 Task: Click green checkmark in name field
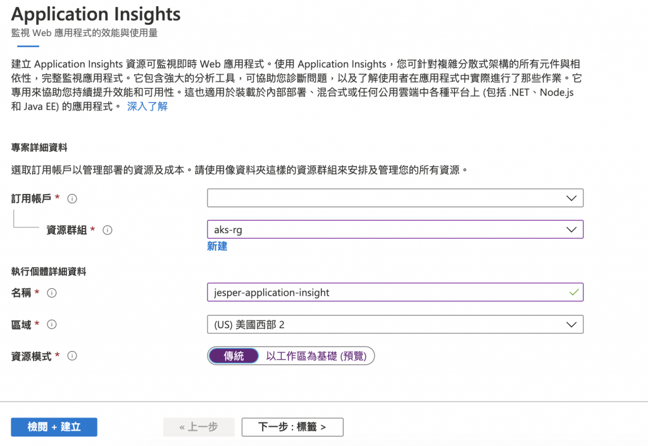click(x=573, y=293)
